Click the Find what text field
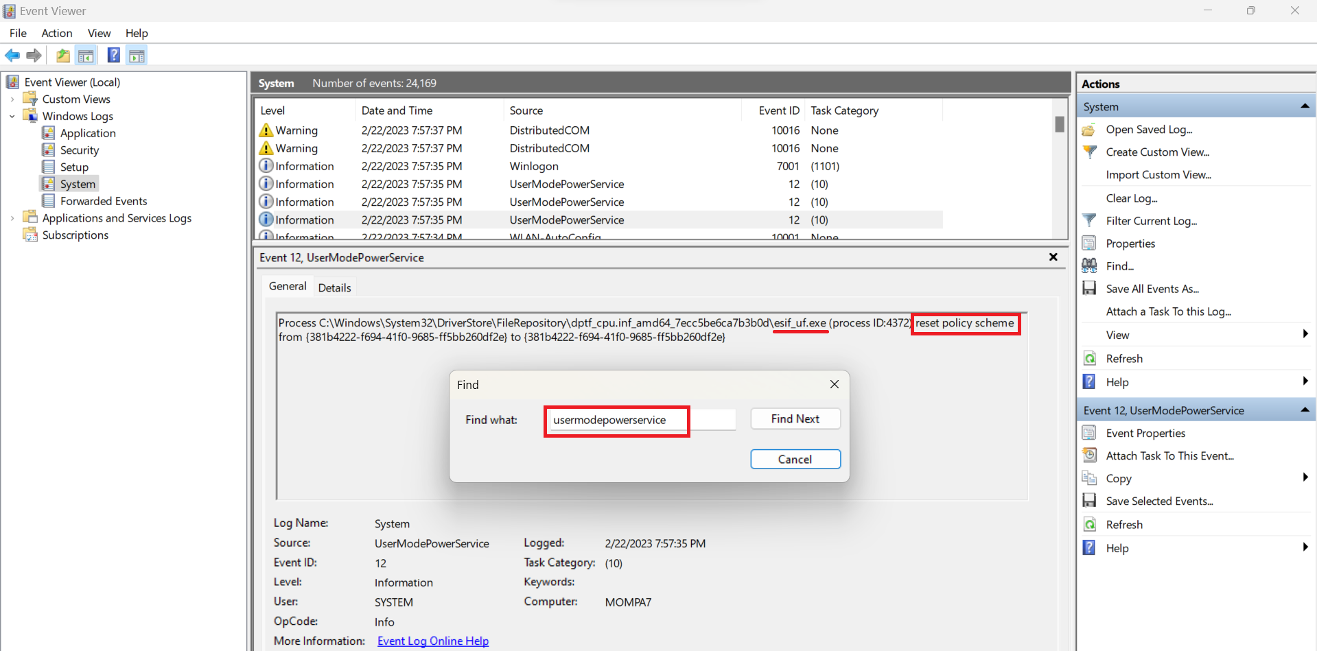Image resolution: width=1317 pixels, height=651 pixels. click(x=641, y=419)
